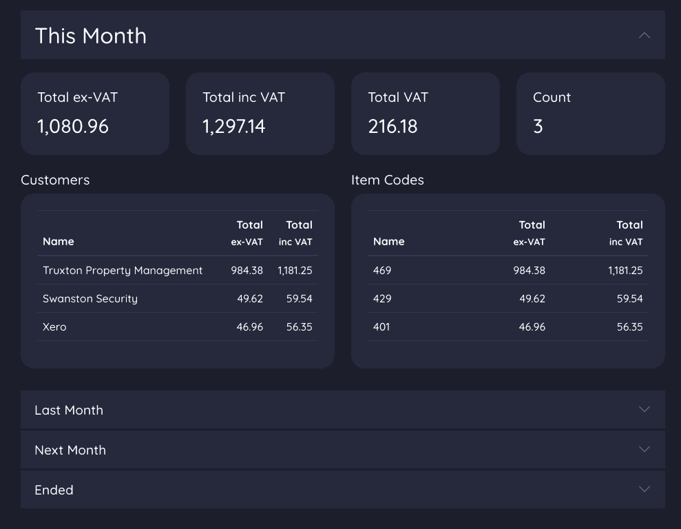
Task: Click the Last Month section label
Action: tap(69, 410)
